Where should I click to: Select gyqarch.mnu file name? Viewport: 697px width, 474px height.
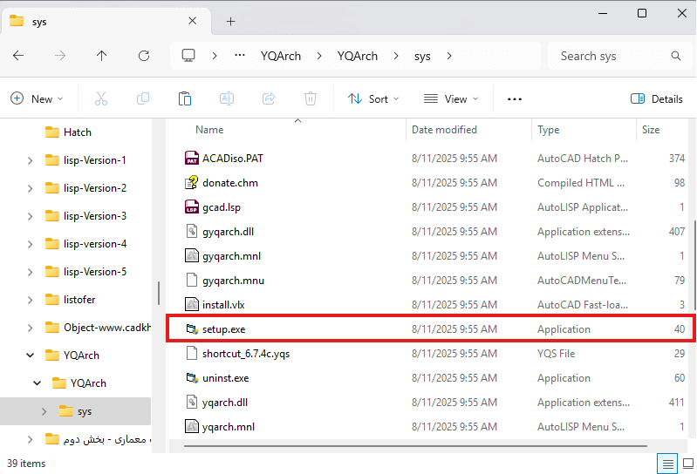point(233,280)
